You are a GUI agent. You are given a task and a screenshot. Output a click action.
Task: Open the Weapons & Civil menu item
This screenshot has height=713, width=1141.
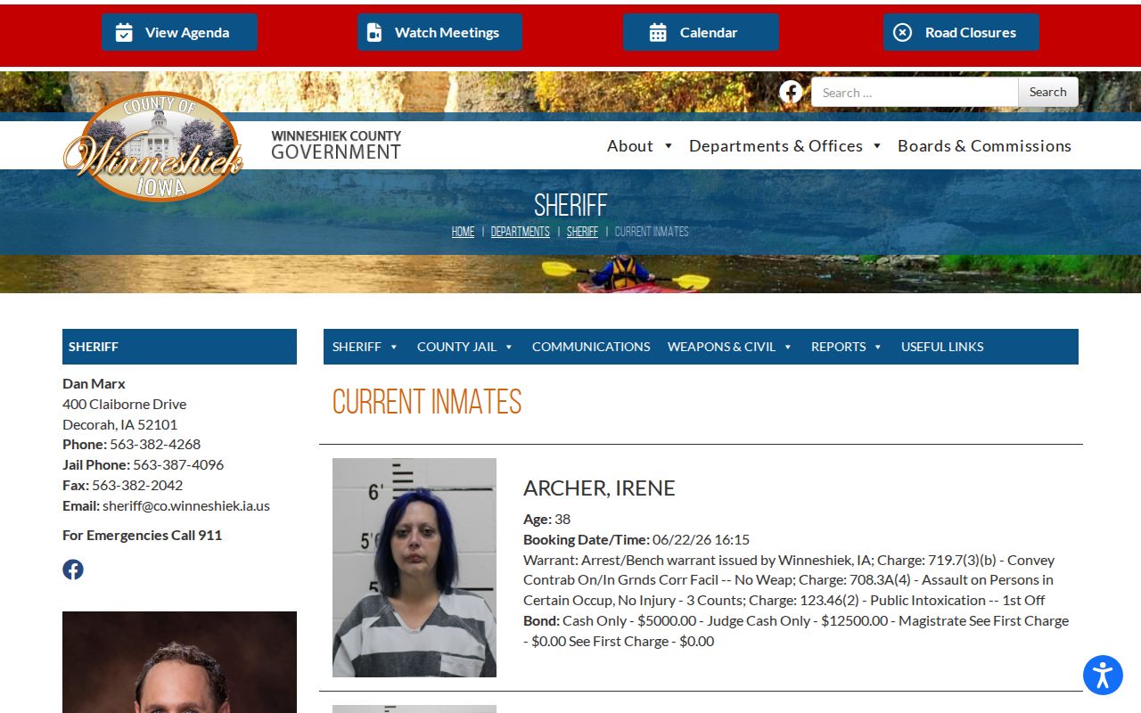tap(721, 347)
